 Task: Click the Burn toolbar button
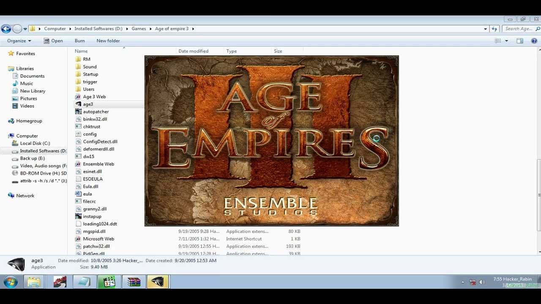79,41
